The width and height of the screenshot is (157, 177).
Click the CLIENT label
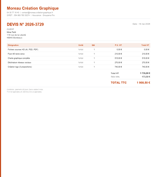click(x=10, y=29)
